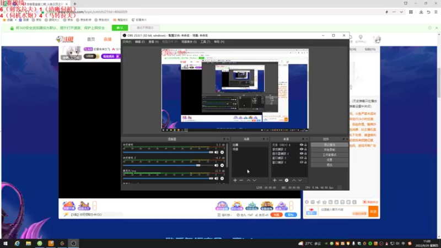Click the Douyu logo in browser

coord(65,39)
